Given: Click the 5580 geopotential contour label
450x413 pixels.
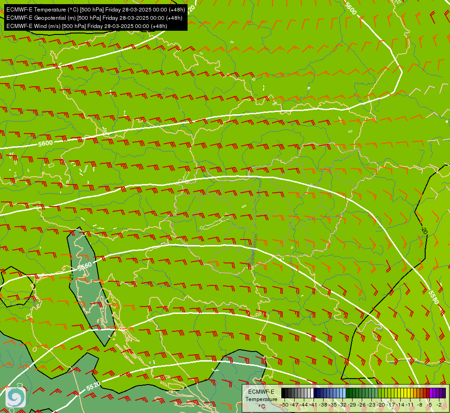Looking at the screenshot, I should point(433,296).
